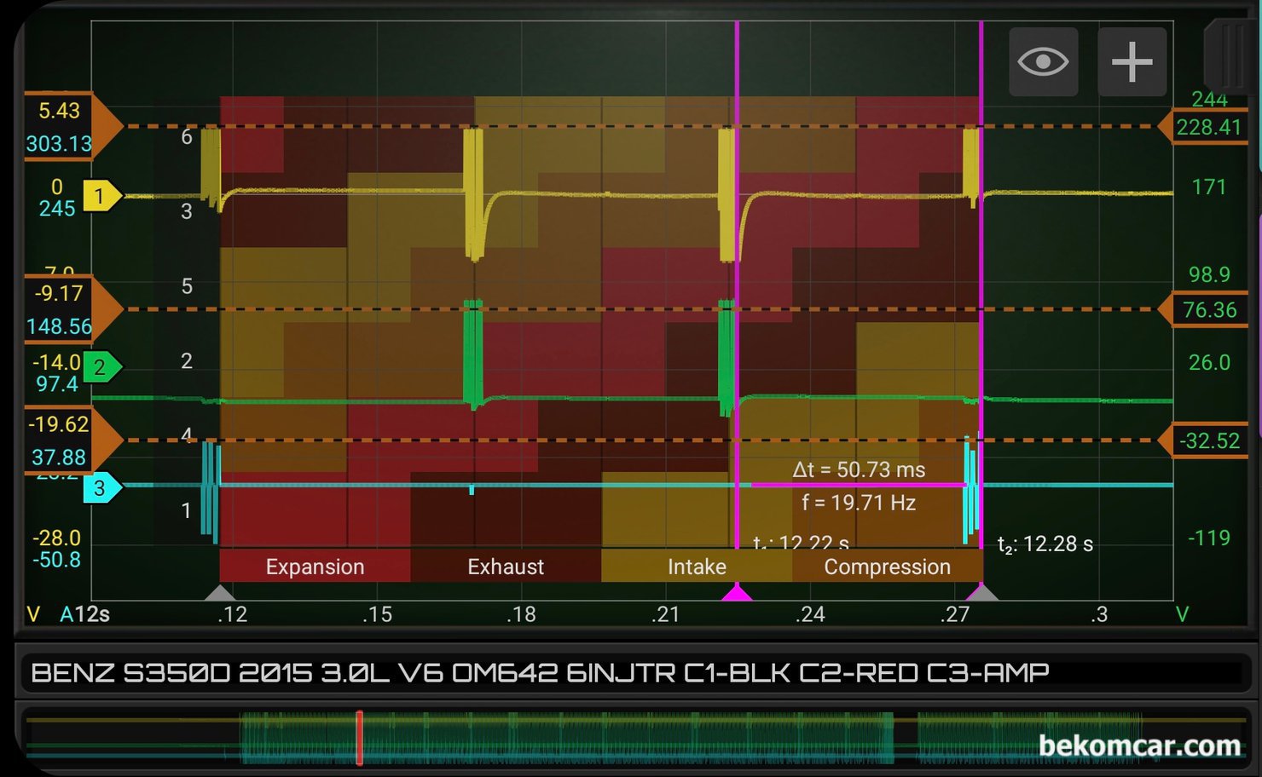Click cylinder number 6 label
Viewport: 1262px width, 777px height.
click(187, 137)
